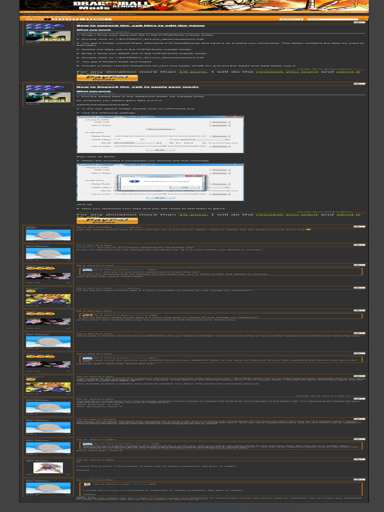The image size is (384, 512).
Task: Jump to page 2 in pagination
Action: click(54, 19)
